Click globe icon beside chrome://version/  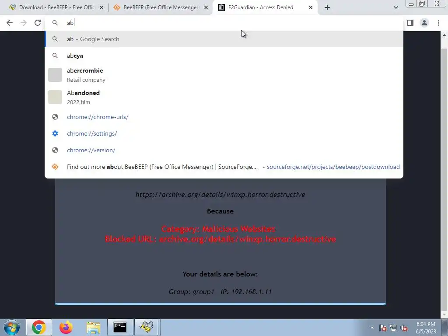coord(55,150)
